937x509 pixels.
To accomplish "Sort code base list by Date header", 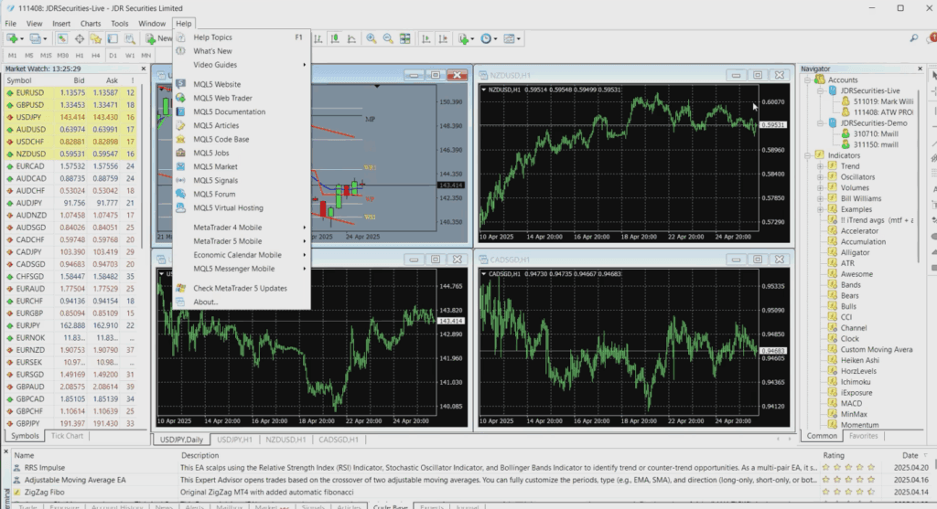I will point(910,455).
